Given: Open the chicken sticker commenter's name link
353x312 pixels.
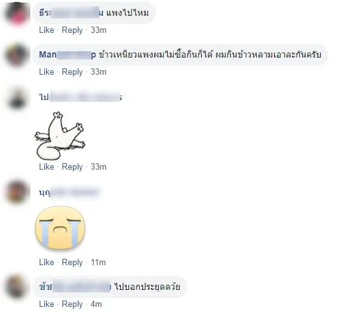Looking at the screenshot, I should (x=80, y=97).
